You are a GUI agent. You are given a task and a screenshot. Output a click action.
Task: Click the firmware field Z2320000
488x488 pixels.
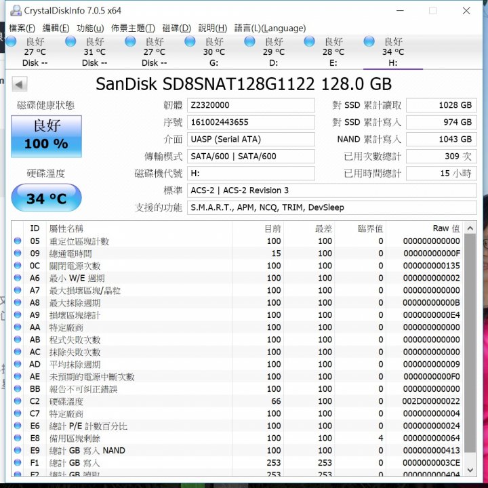251,105
